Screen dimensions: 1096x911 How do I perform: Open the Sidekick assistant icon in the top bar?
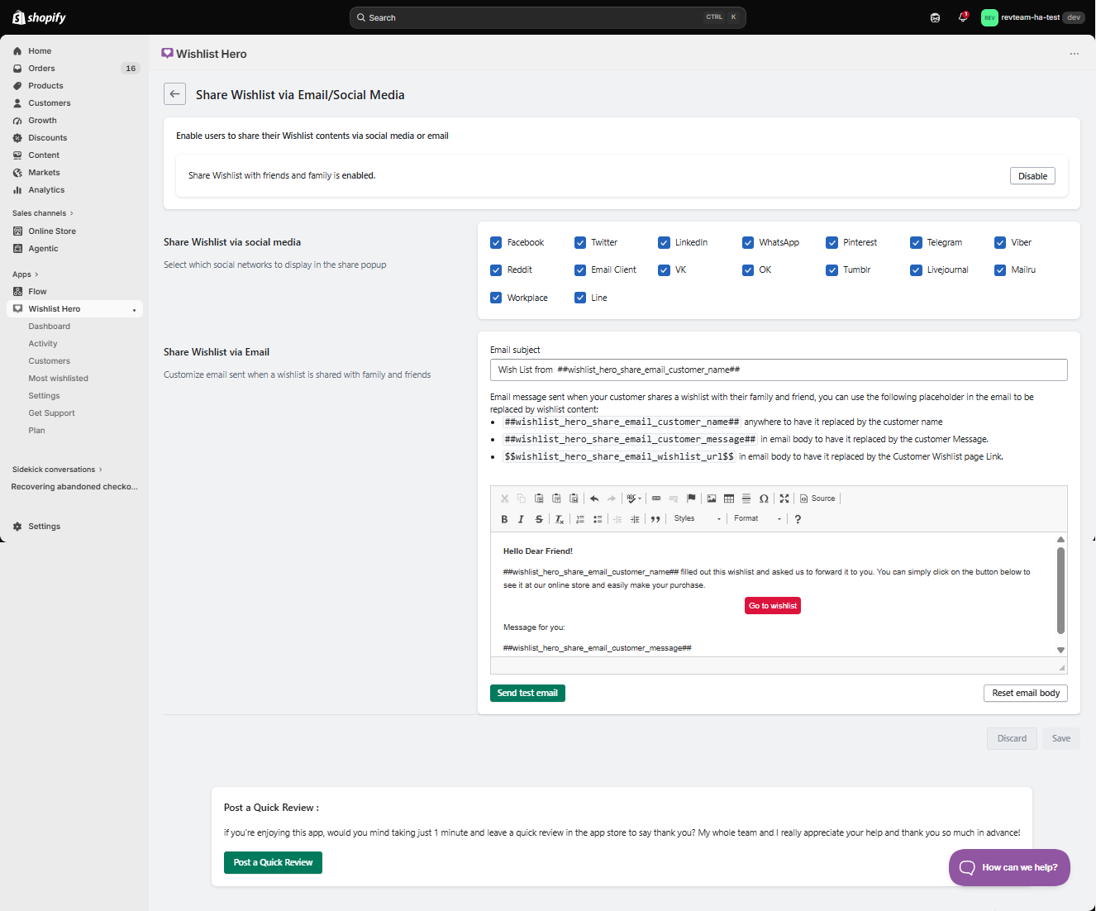click(x=935, y=17)
